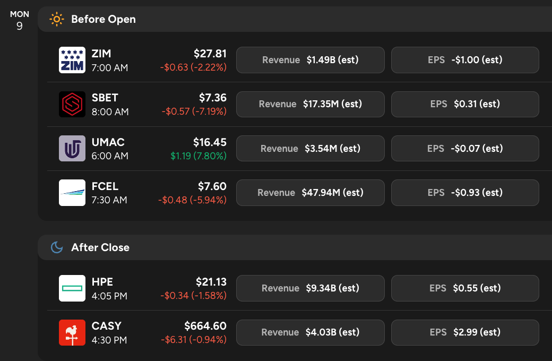This screenshot has width=552, height=361.
Task: Click the HPE green rectangle logo
Action: (72, 288)
